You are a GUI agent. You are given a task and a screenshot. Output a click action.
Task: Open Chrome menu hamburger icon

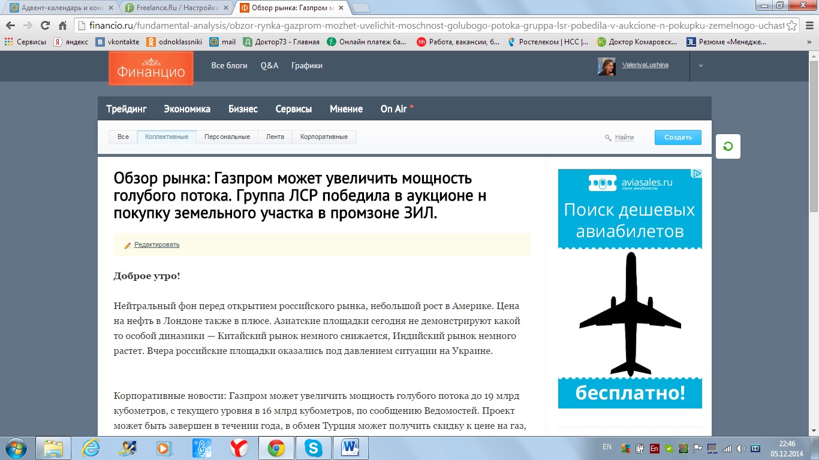[809, 26]
